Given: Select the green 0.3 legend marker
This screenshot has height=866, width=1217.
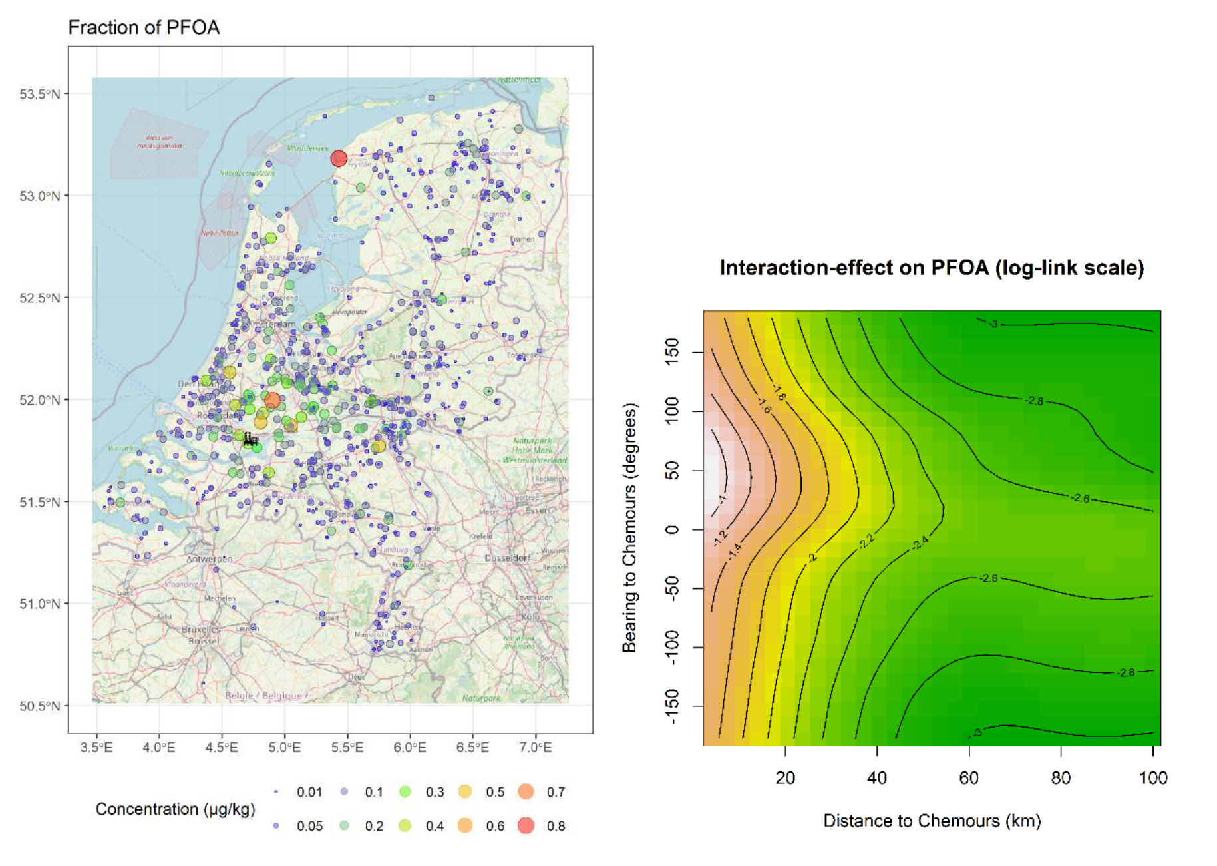Looking at the screenshot, I should [x=405, y=791].
